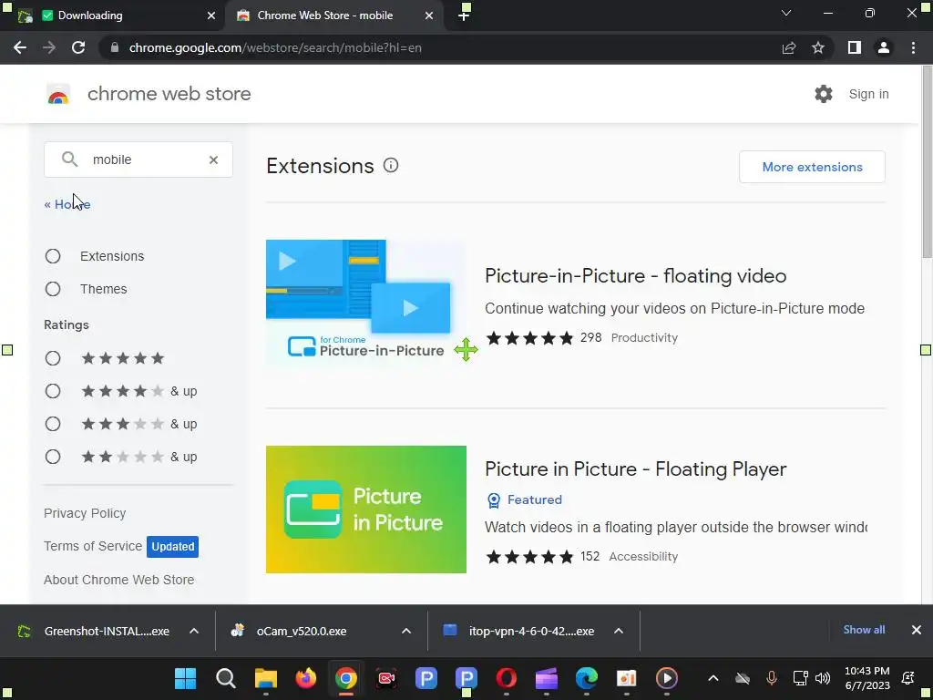Open Windows Start menu

185,678
